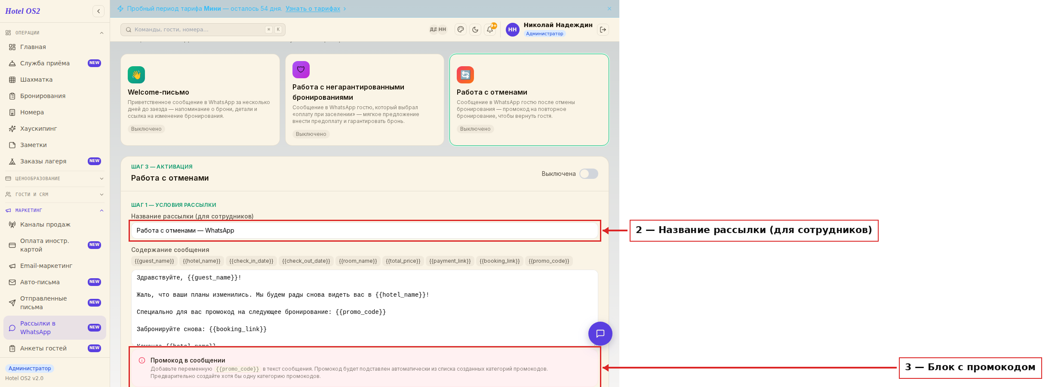This screenshot has width=1052, height=387.
Task: Select the Welcome-письмо scenario card
Action: click(200, 100)
